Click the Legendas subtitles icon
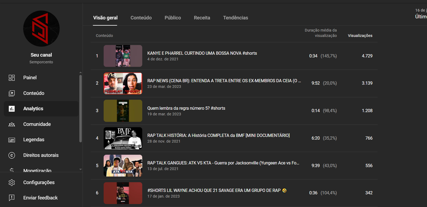 (12, 140)
